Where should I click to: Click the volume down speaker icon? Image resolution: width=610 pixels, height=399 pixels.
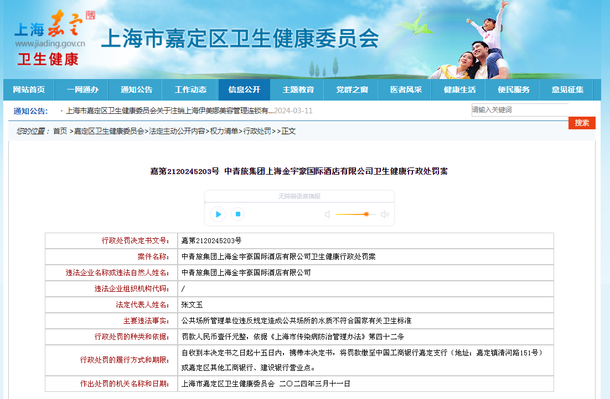click(328, 214)
